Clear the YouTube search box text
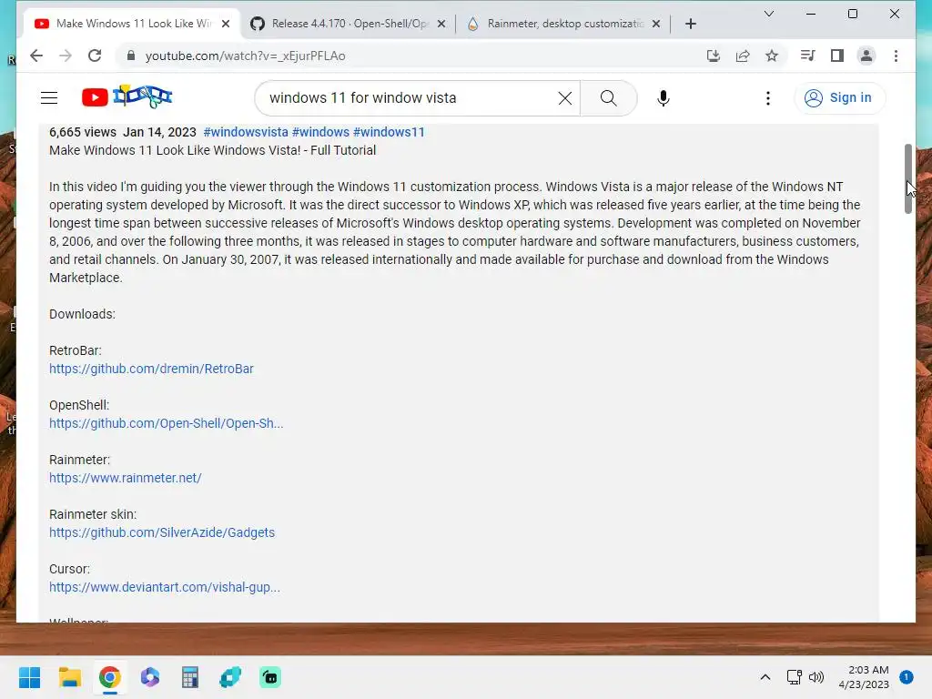932x699 pixels. (564, 98)
